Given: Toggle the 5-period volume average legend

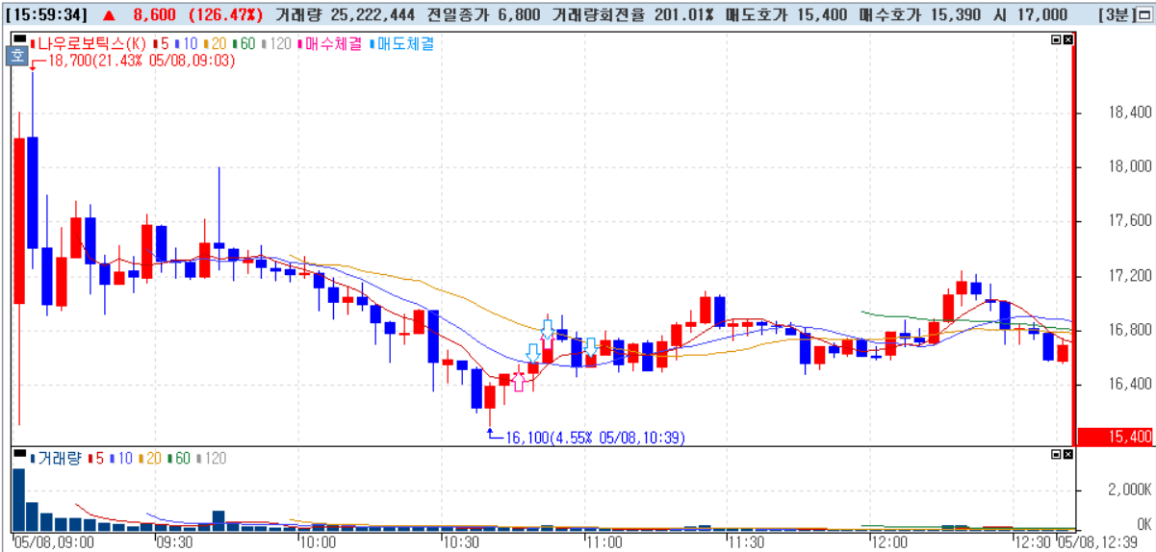Looking at the screenshot, I should [x=95, y=459].
